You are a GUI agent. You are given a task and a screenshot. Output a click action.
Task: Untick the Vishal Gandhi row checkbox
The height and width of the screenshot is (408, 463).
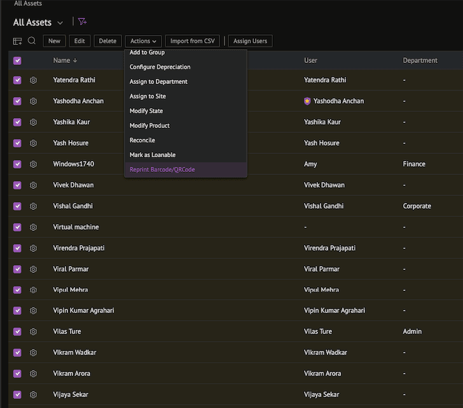17,206
